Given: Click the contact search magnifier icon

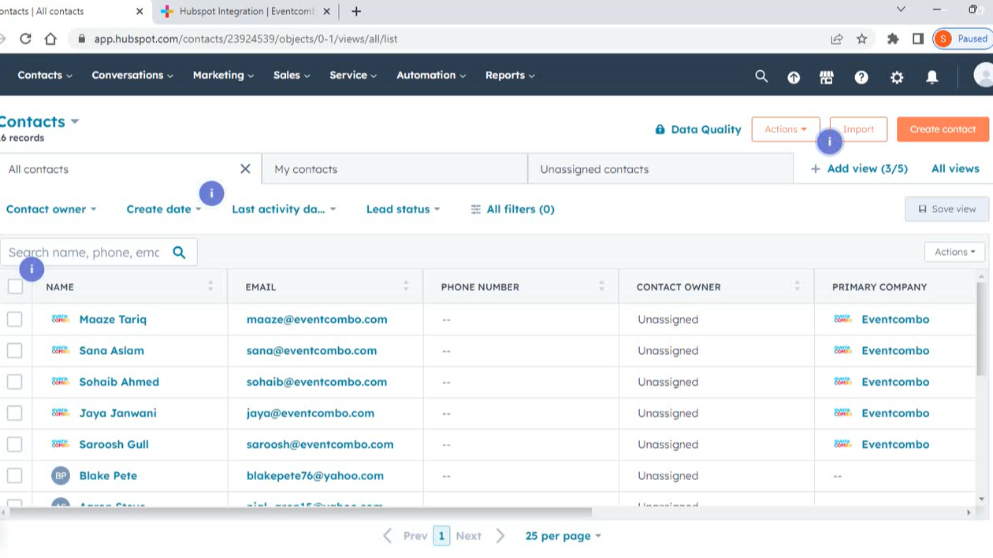Looking at the screenshot, I should 180,253.
